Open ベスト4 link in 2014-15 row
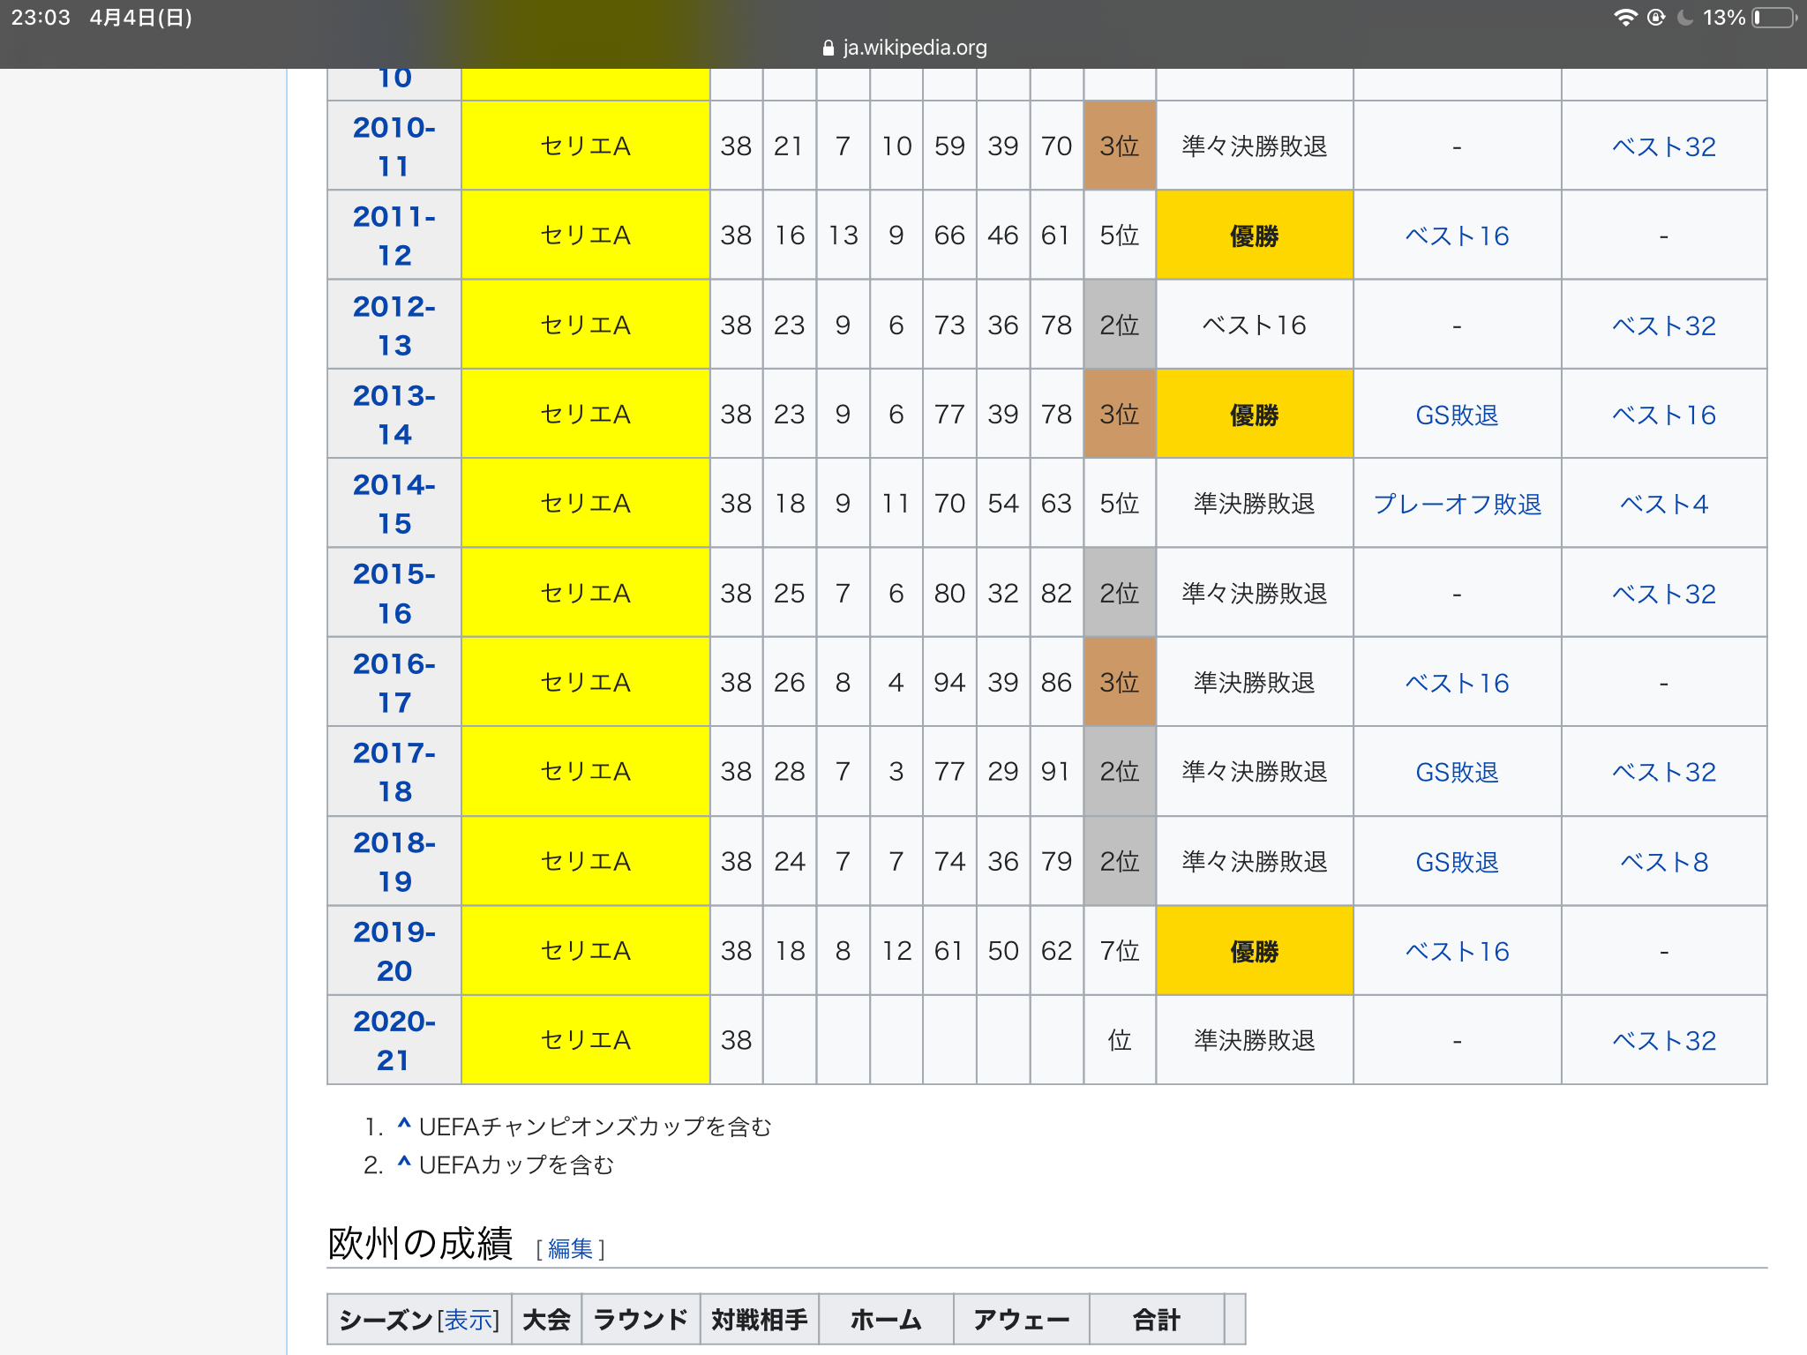The height and width of the screenshot is (1355, 1807). tap(1663, 504)
